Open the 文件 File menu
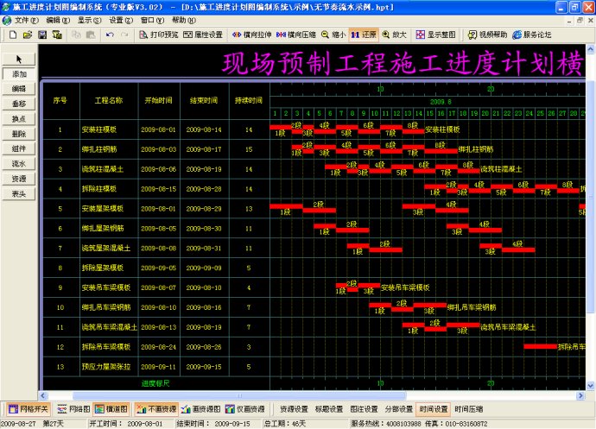Screen dimensions: 596x429 click(26, 20)
